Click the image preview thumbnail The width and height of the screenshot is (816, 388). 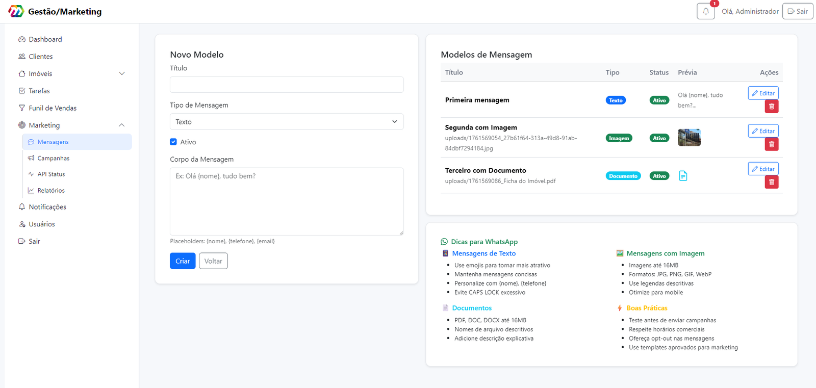pos(688,138)
